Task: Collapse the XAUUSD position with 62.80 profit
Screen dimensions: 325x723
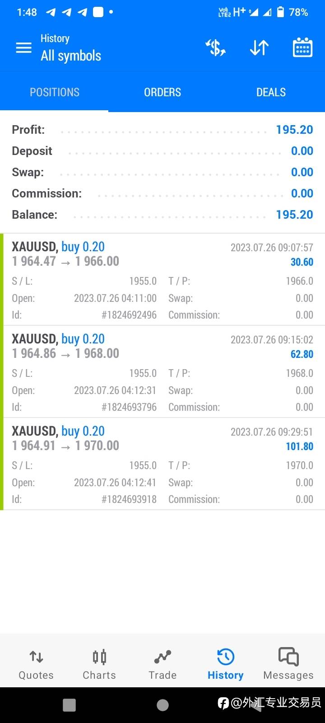Action: 162,346
